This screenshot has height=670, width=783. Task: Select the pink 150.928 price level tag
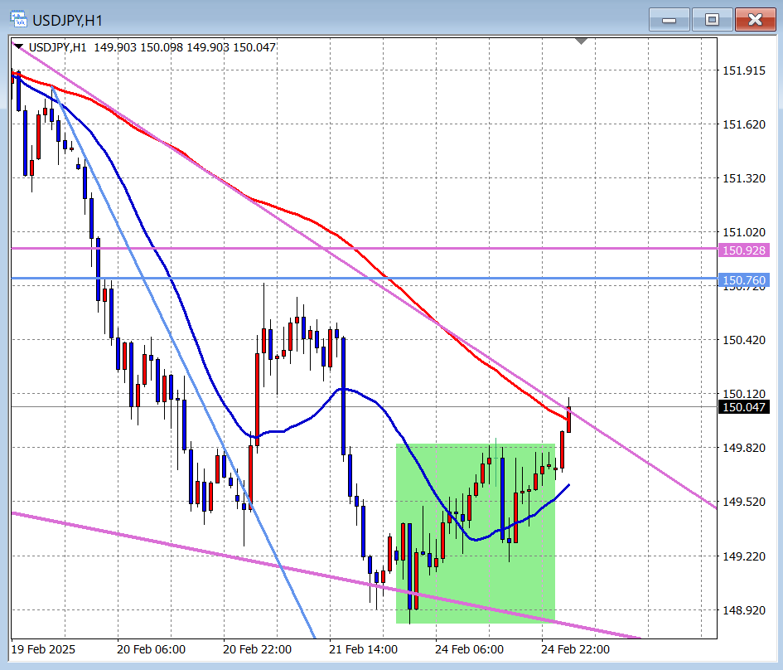point(743,250)
